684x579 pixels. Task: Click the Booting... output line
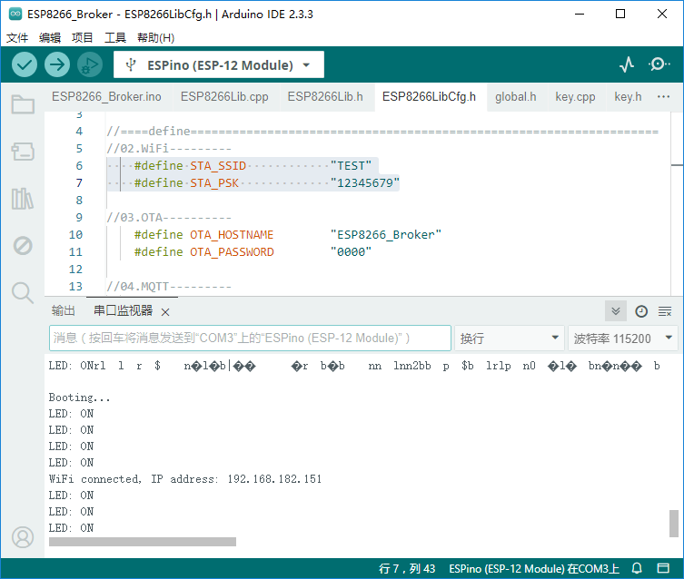[79, 397]
